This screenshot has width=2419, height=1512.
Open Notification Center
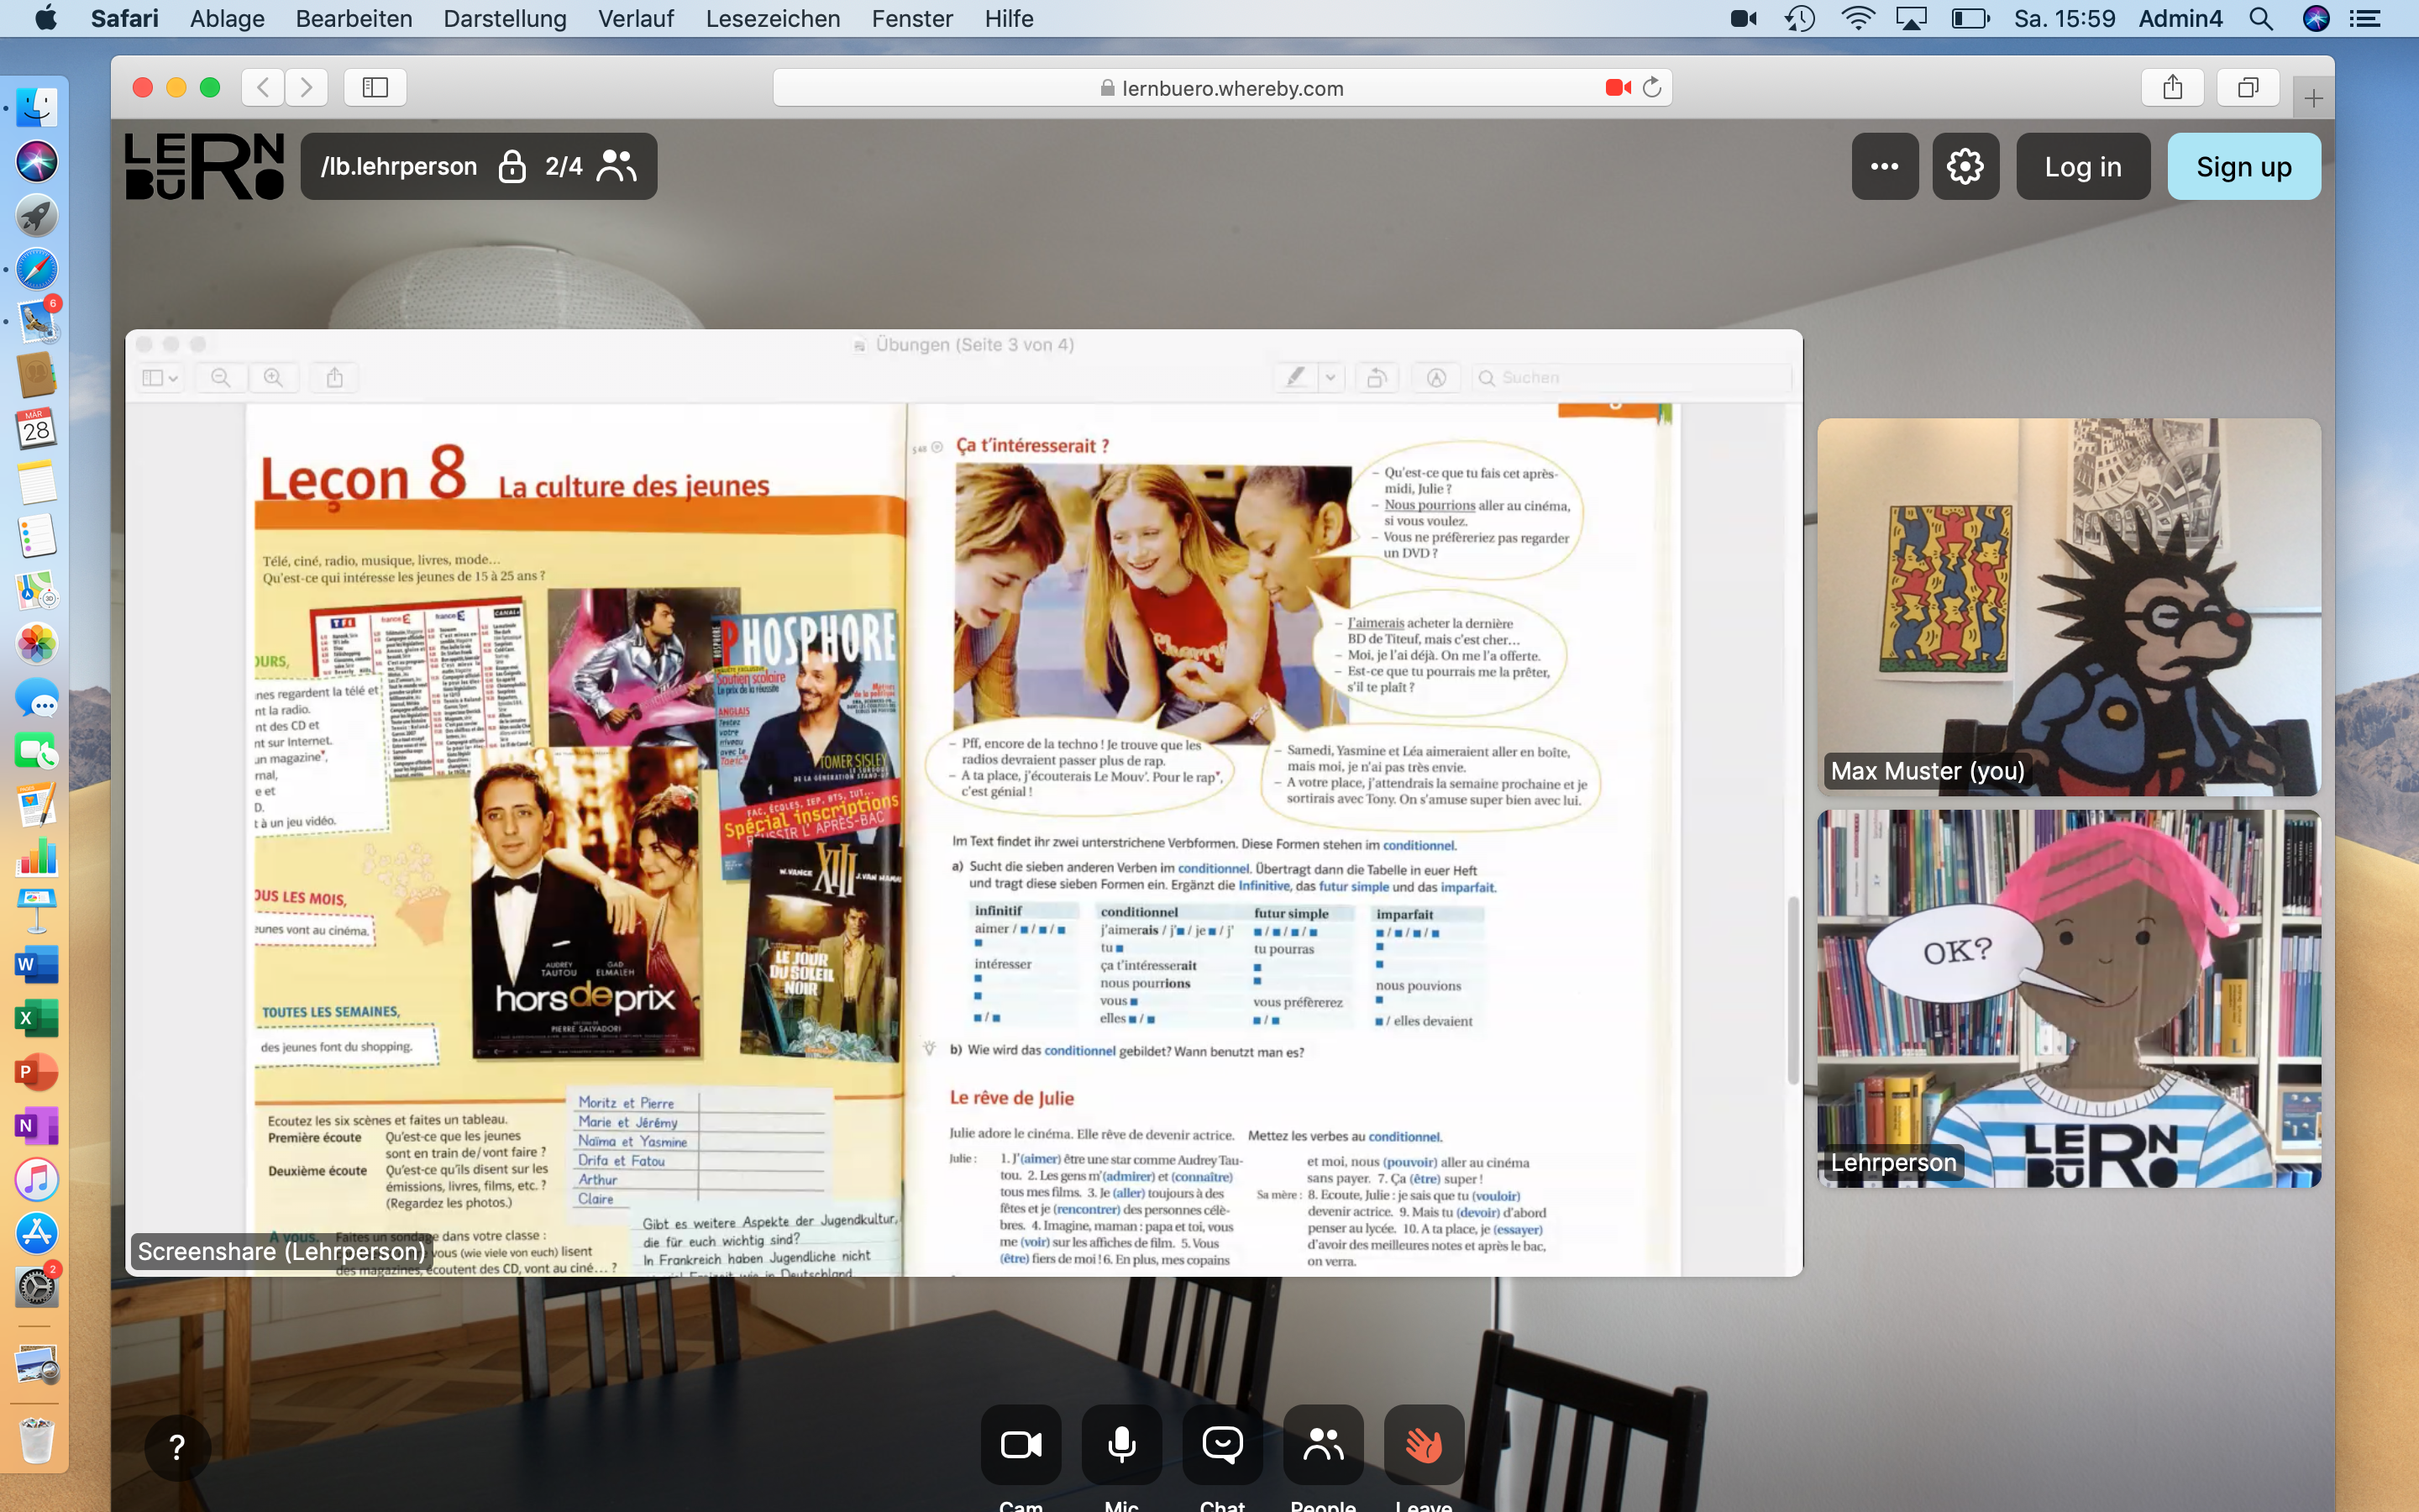point(2365,18)
